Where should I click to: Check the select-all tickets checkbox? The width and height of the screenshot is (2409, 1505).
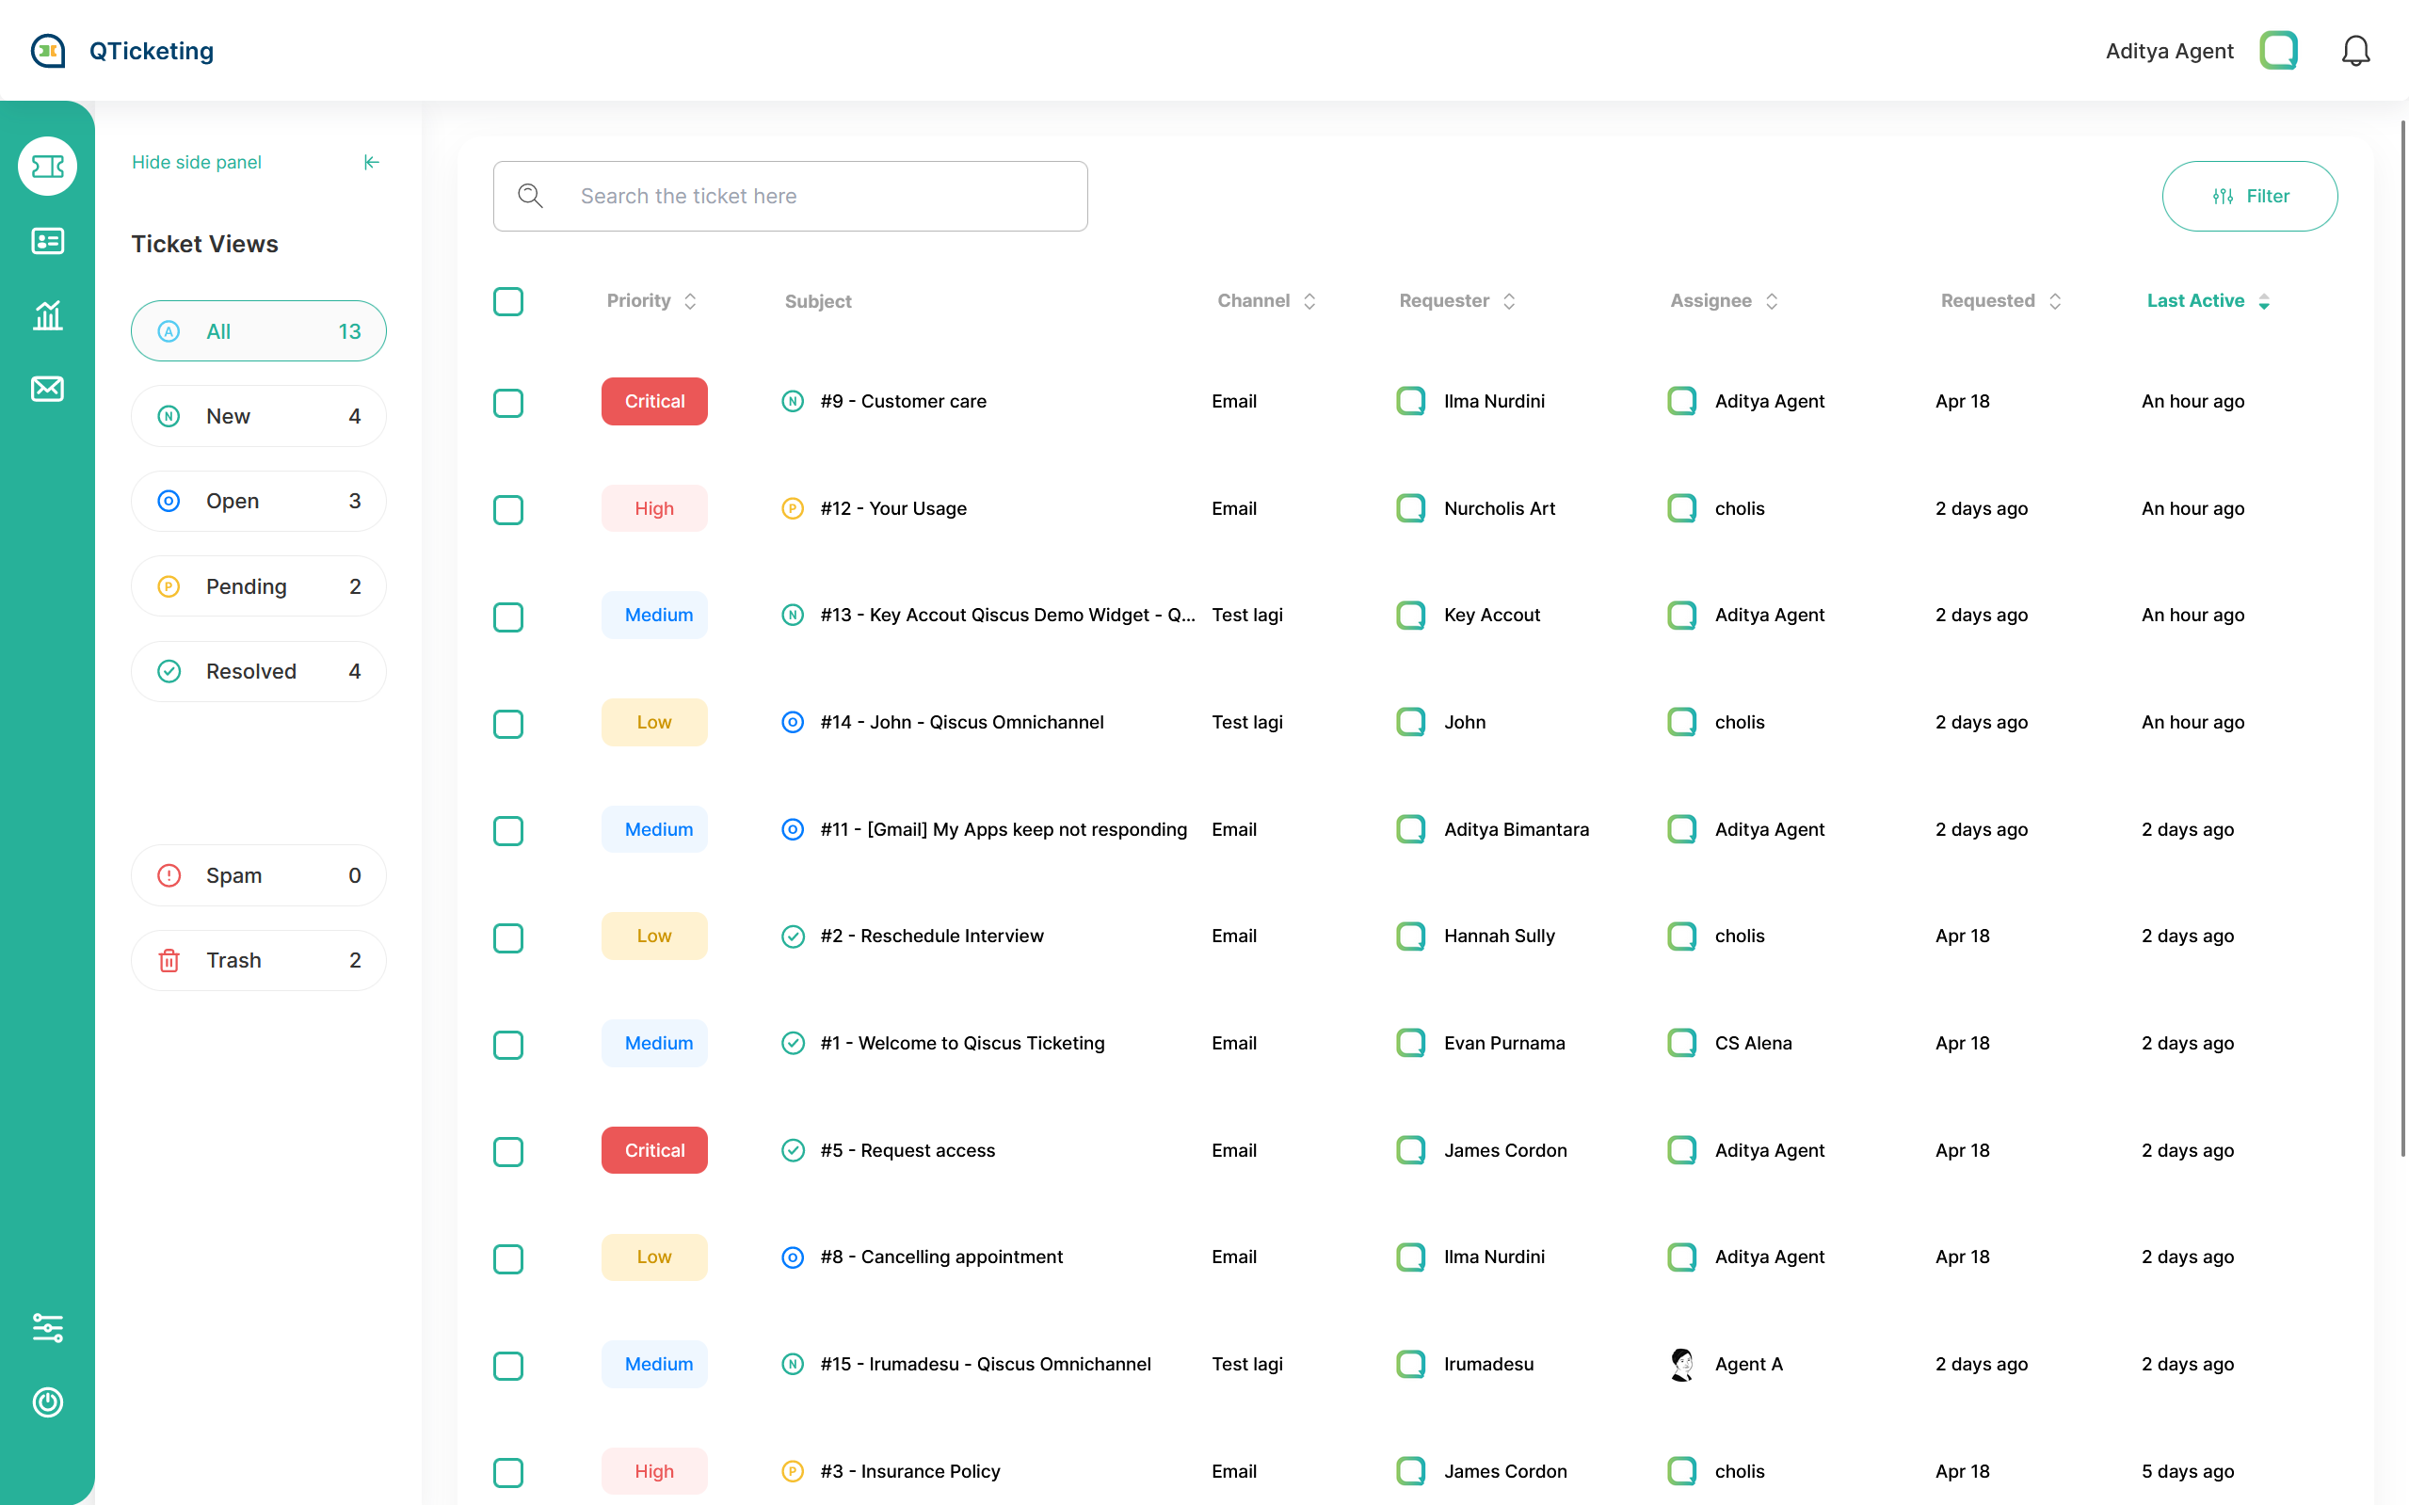(507, 300)
